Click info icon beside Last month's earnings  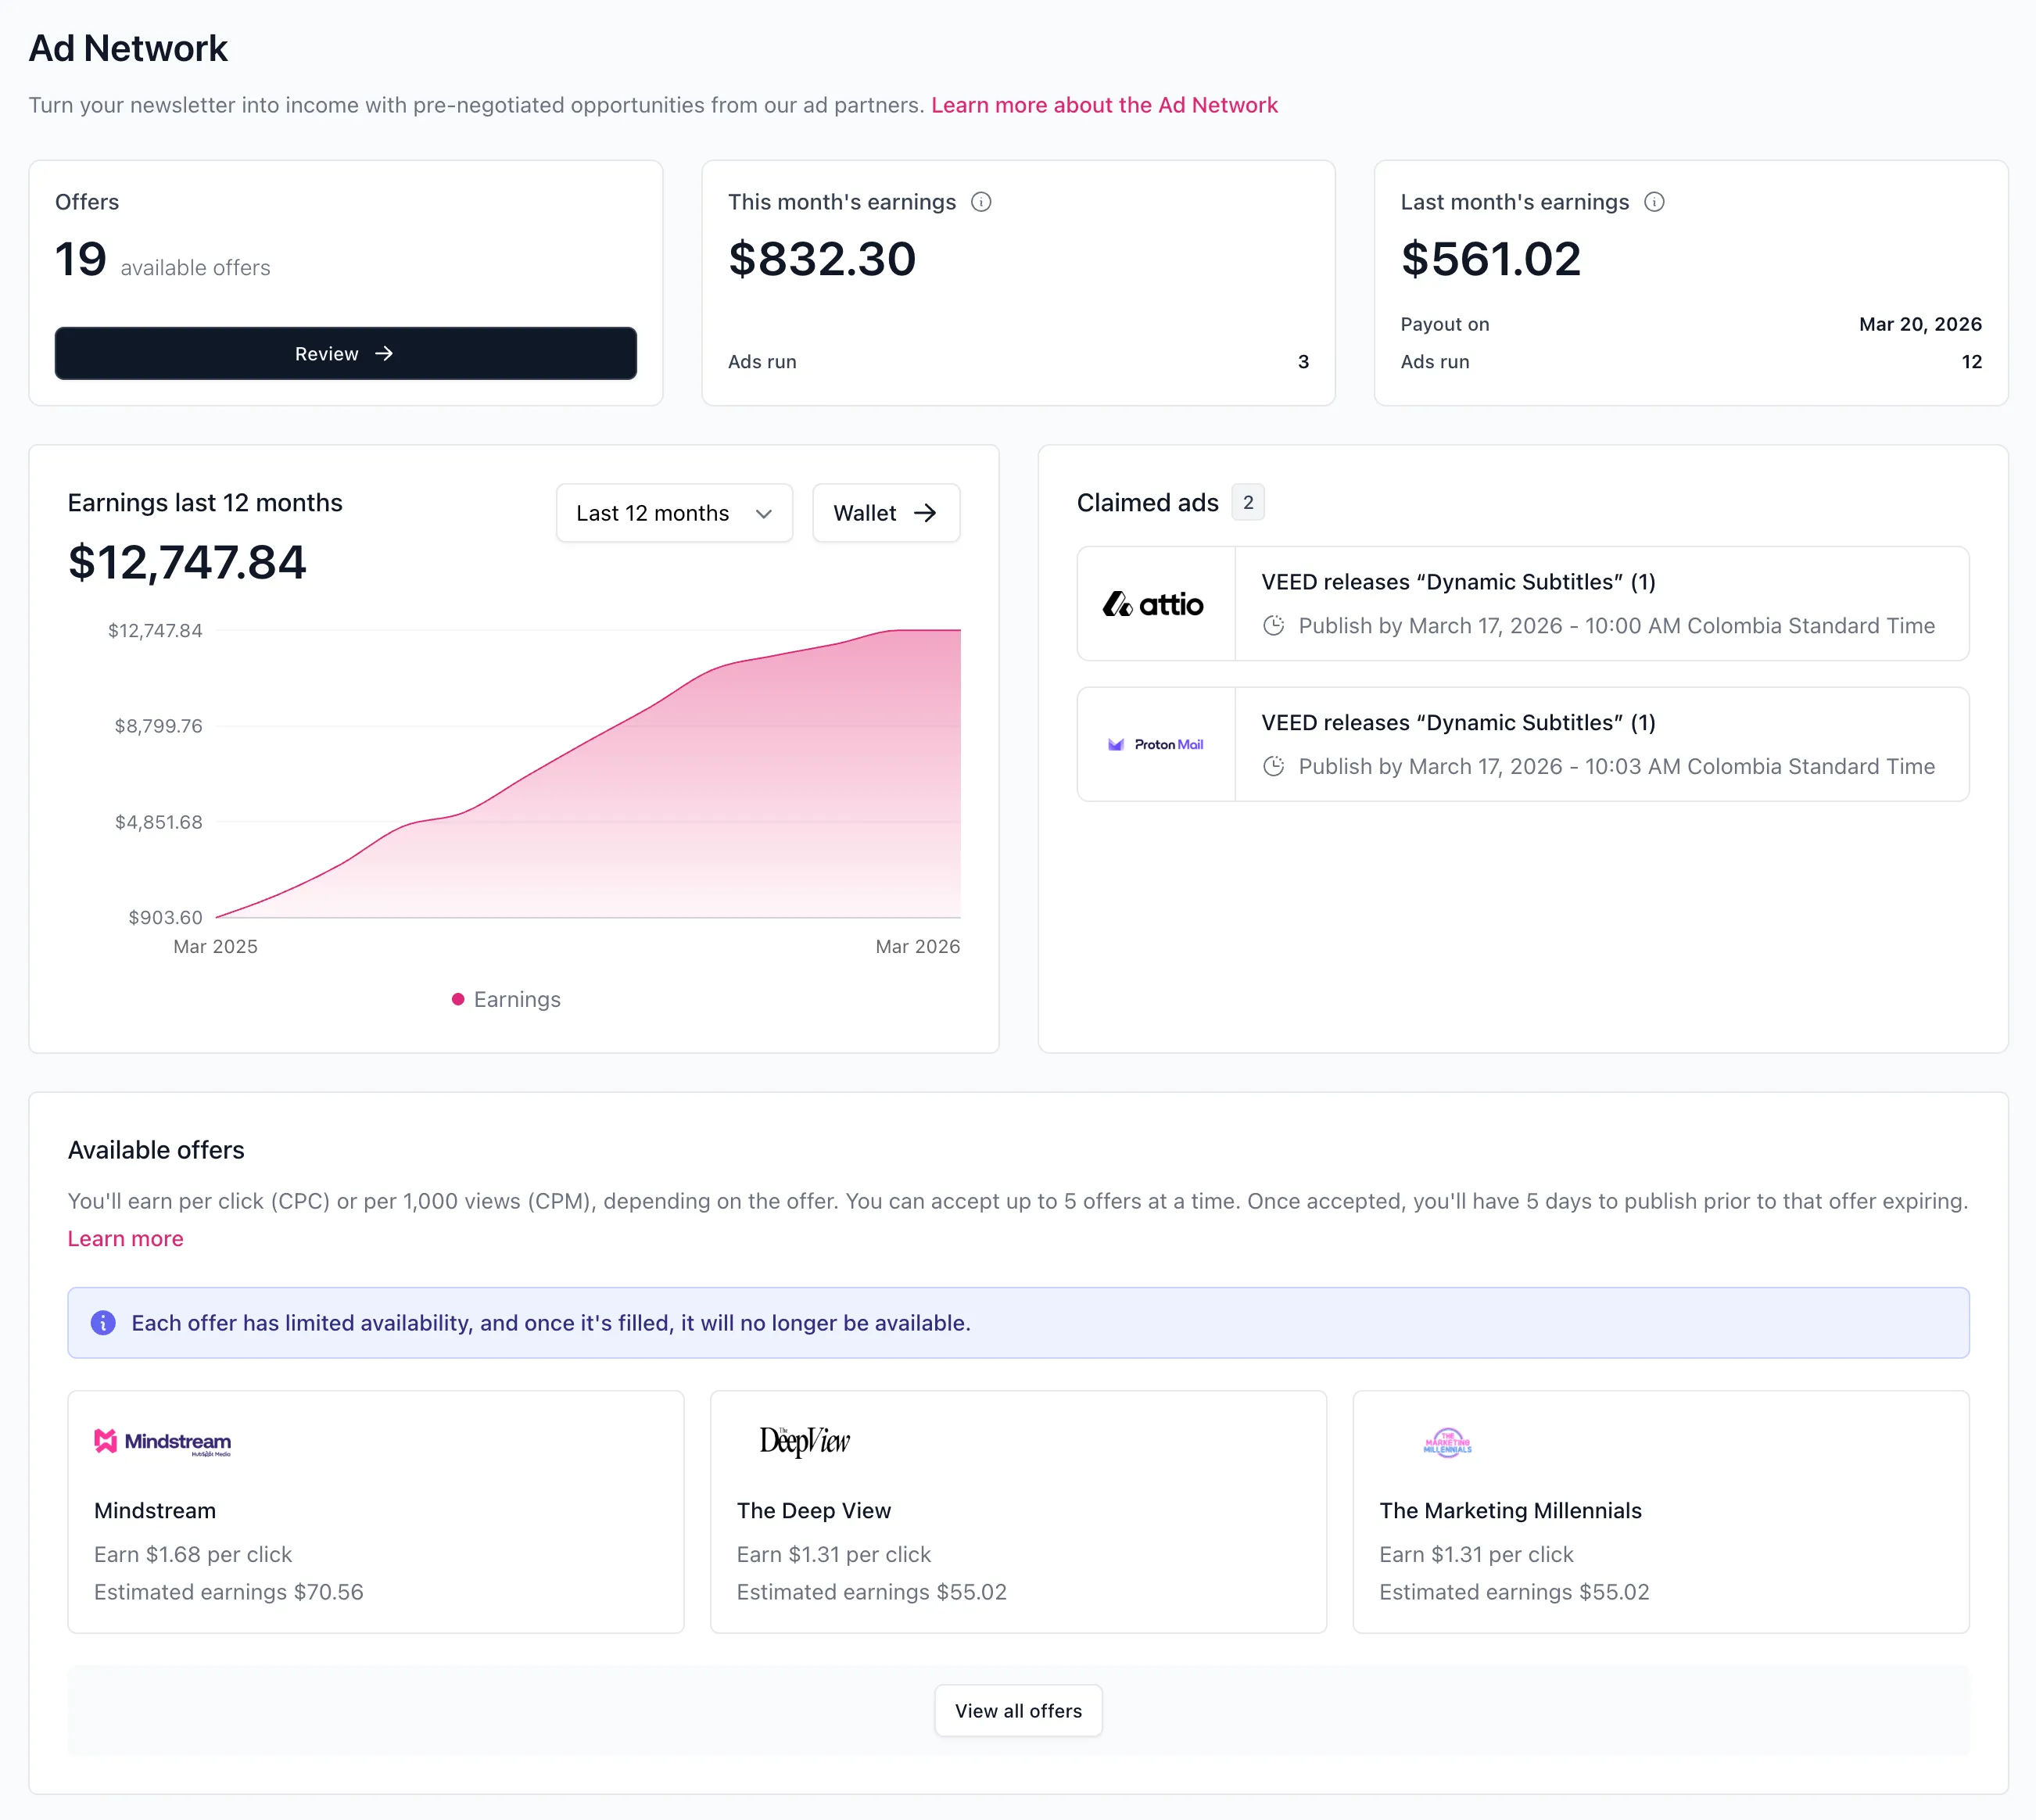click(1654, 202)
